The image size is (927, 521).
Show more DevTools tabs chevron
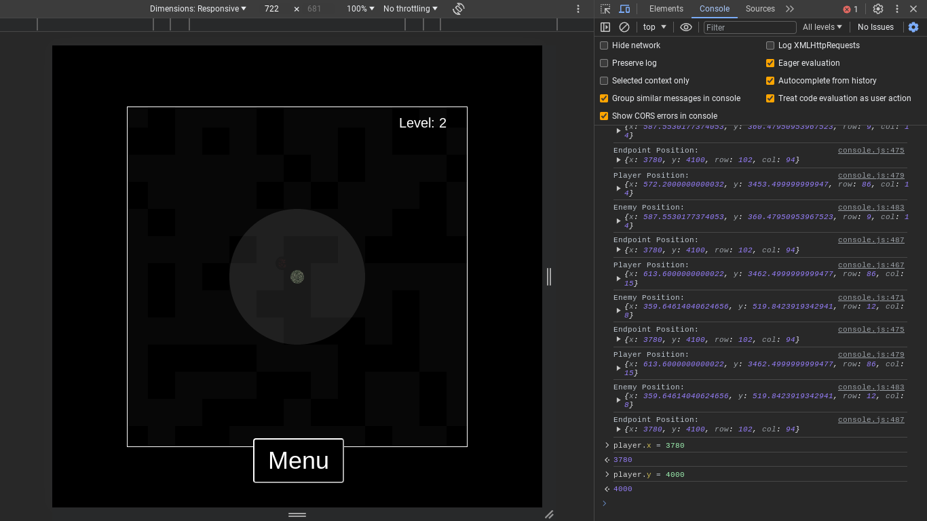click(x=790, y=9)
